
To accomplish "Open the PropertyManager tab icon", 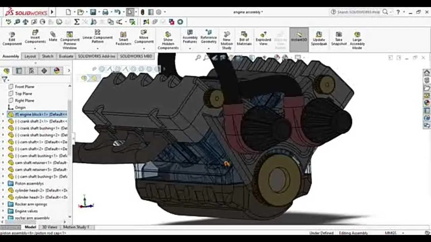I will [19, 71].
